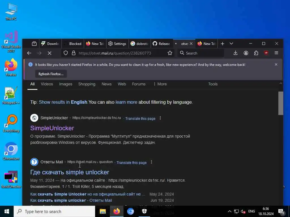The width and height of the screenshot is (290, 217).
Task: Open the search Tools options
Action: 213,84
